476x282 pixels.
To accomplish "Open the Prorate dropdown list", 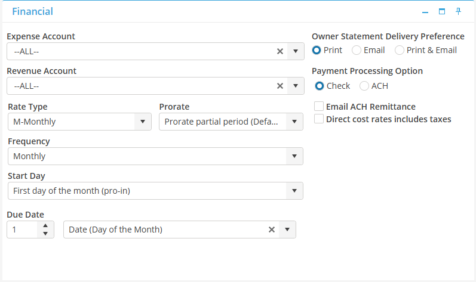I will coord(294,122).
